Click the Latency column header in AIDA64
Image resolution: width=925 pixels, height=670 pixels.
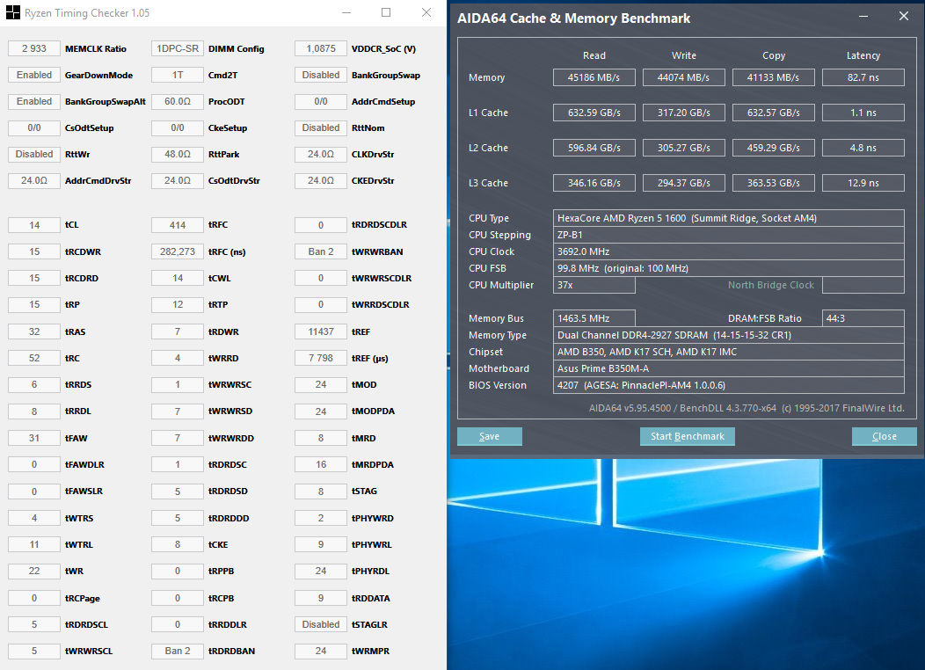point(863,55)
